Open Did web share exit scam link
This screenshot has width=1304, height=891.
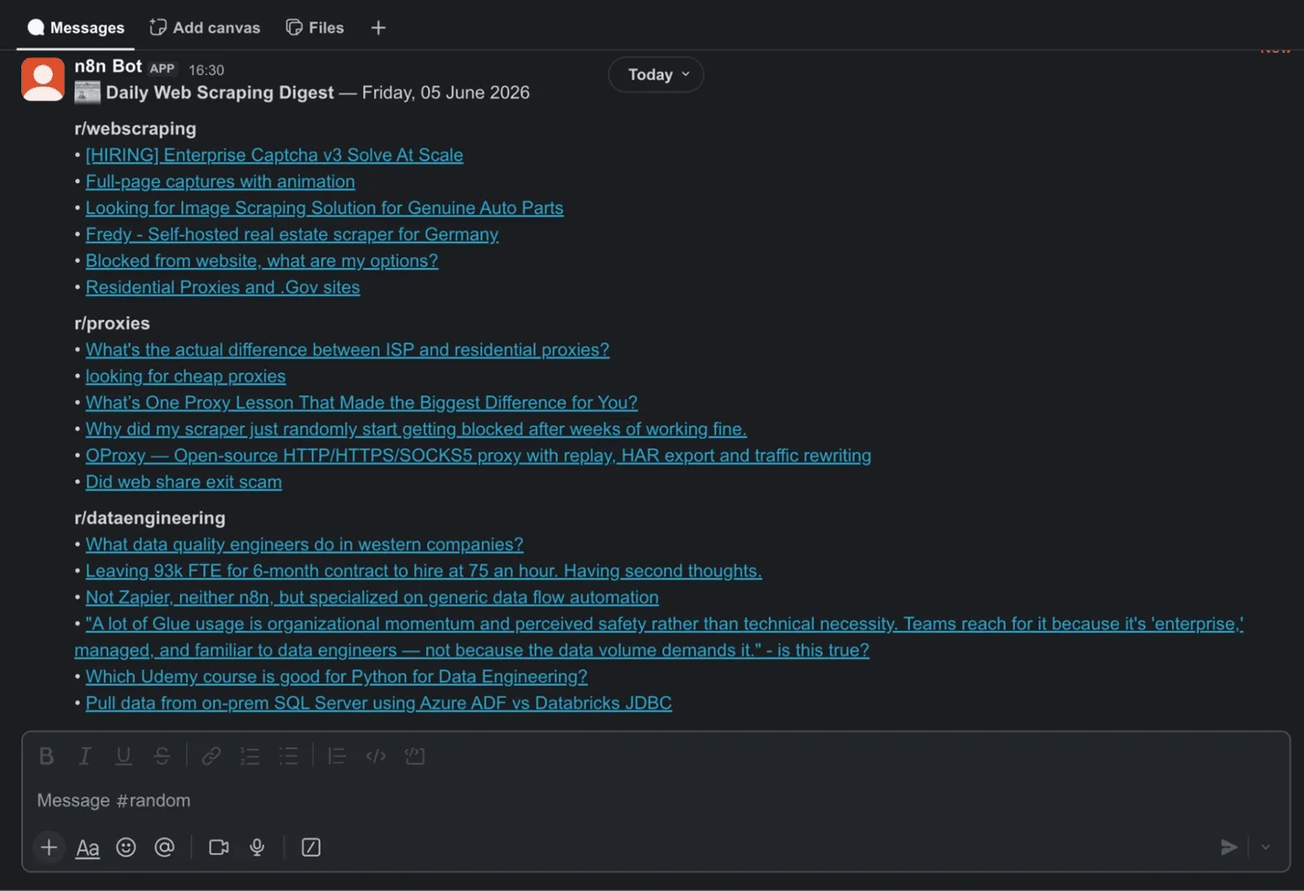(x=183, y=482)
